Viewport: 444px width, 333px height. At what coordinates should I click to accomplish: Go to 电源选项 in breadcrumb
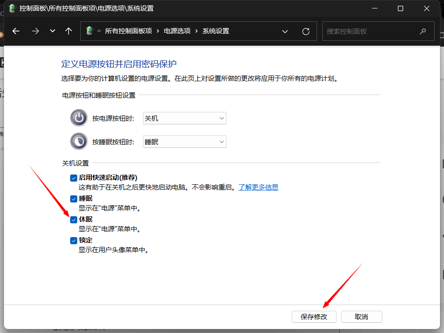coord(177,31)
